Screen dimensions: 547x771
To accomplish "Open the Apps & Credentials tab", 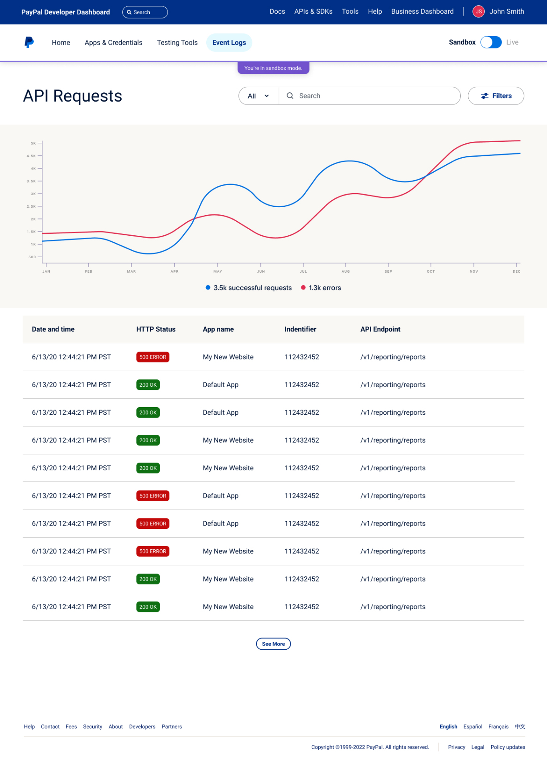I will 114,43.
